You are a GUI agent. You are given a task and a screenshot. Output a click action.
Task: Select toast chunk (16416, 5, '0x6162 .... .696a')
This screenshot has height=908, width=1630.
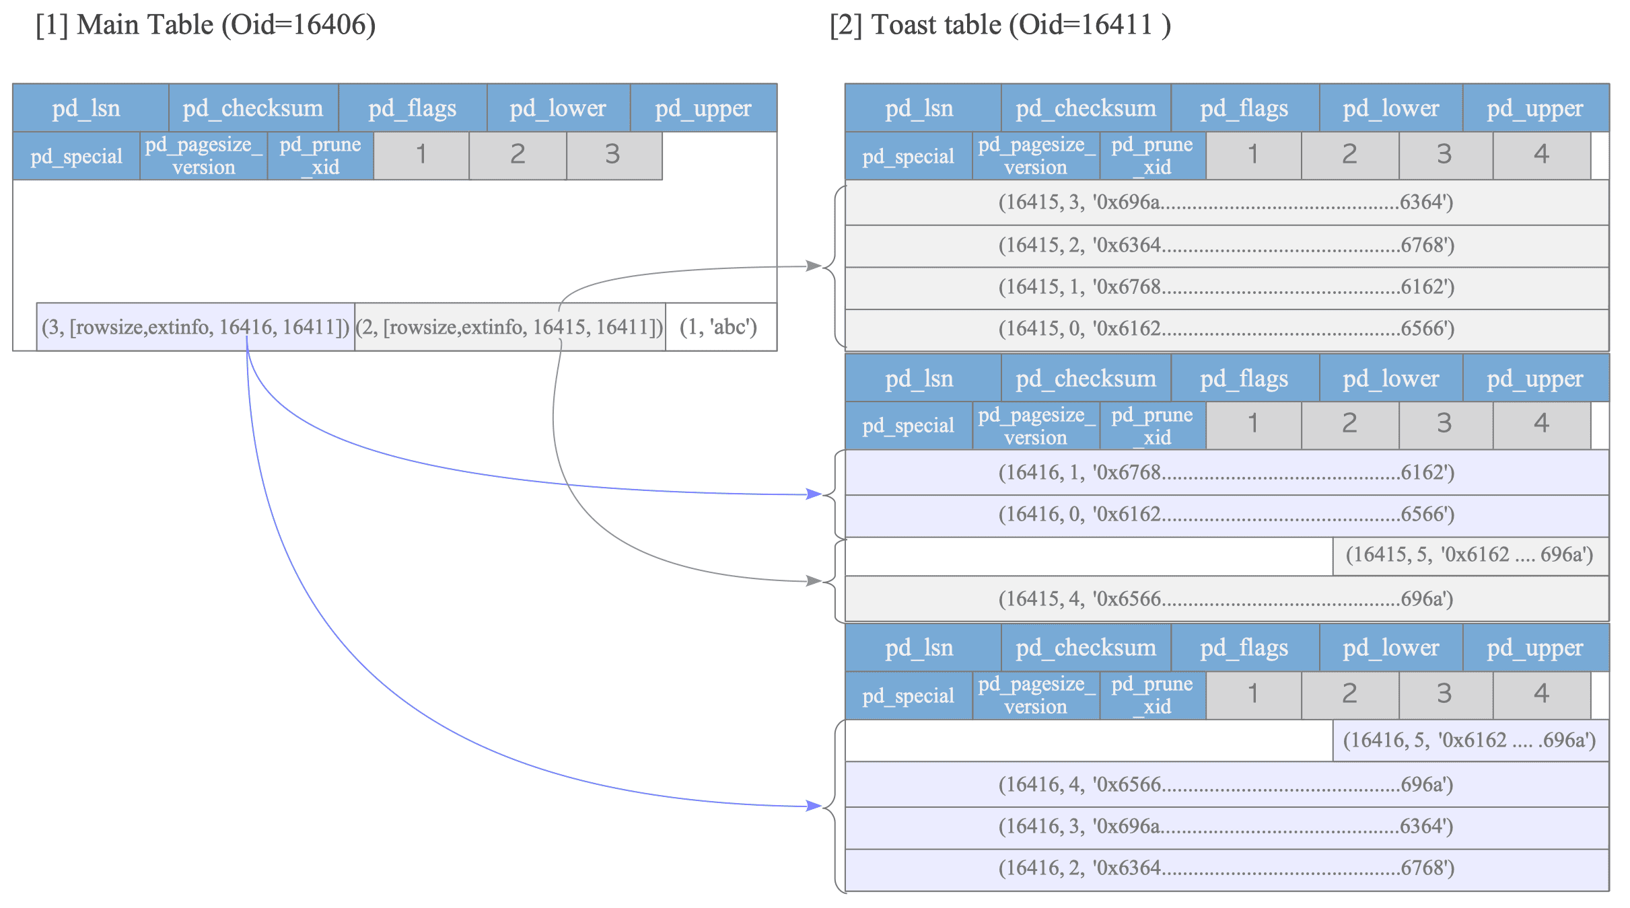(1470, 741)
